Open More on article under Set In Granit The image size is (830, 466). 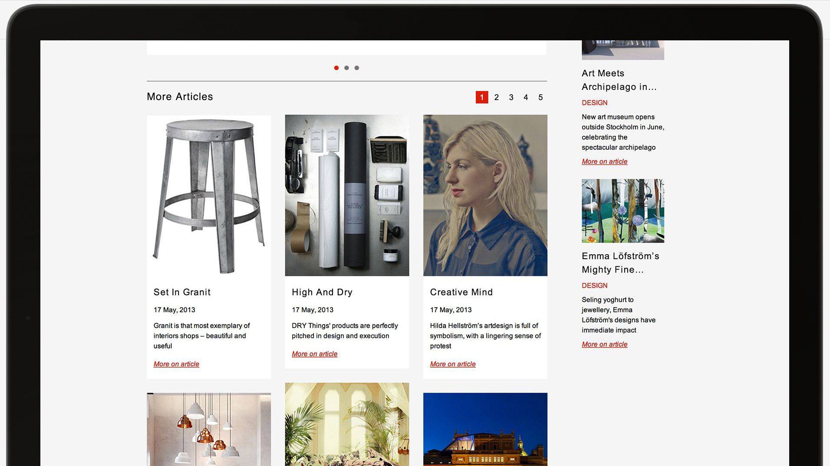tap(176, 364)
